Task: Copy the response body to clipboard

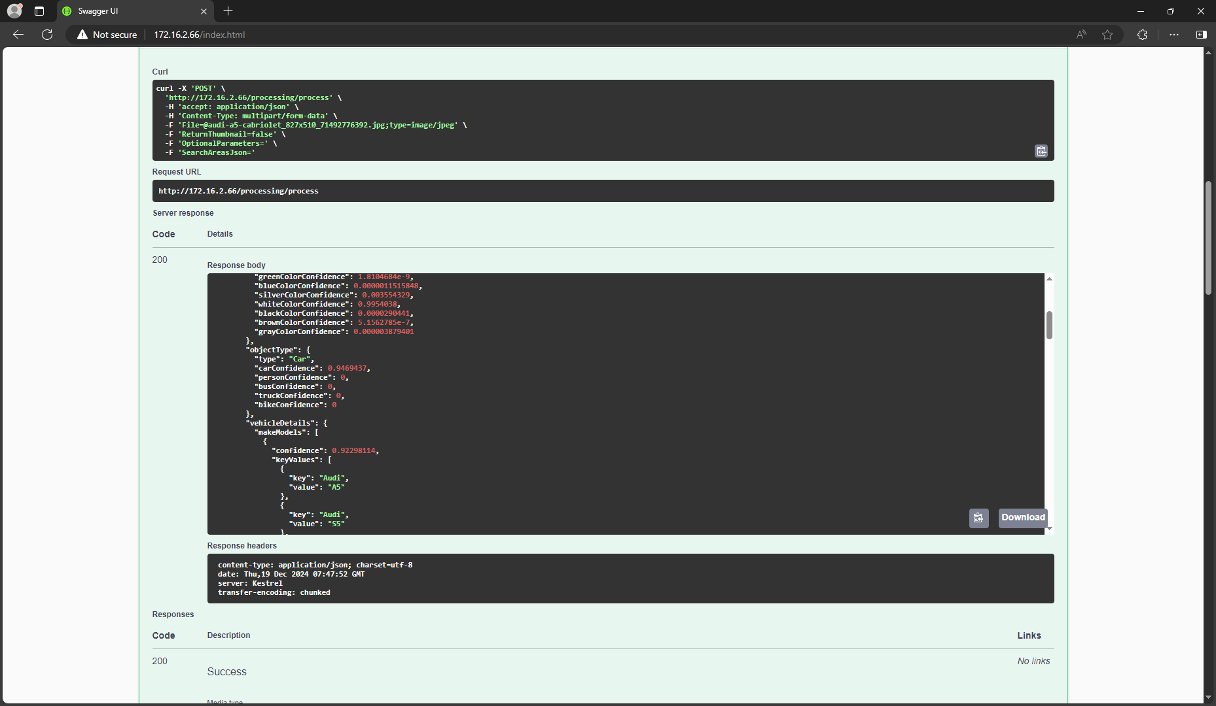Action: (x=978, y=518)
